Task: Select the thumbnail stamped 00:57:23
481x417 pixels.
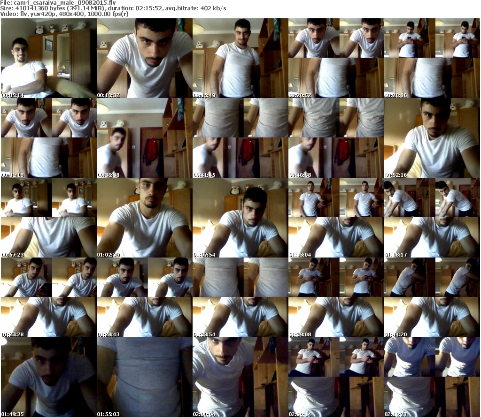Action: (x=49, y=218)
